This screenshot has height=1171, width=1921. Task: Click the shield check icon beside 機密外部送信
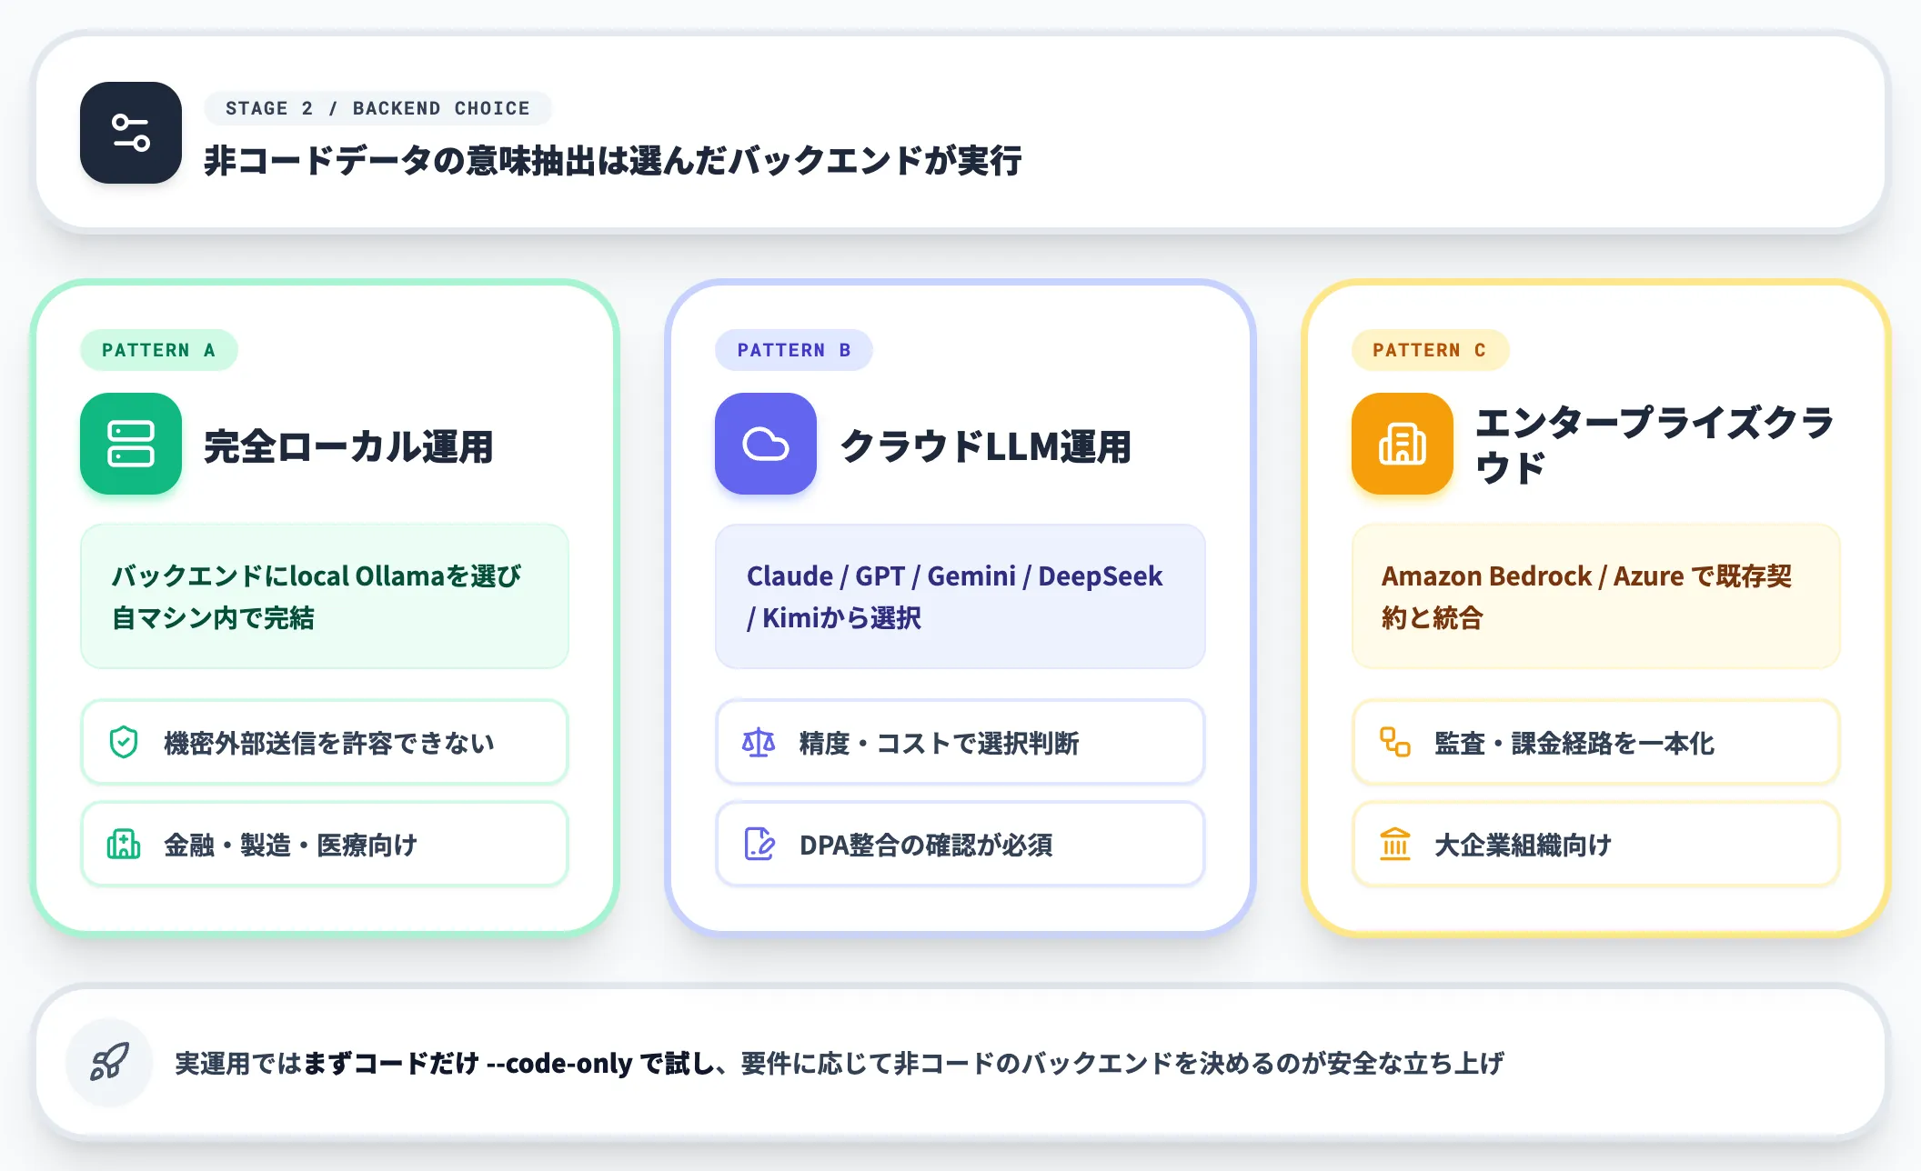pyautogui.click(x=124, y=742)
